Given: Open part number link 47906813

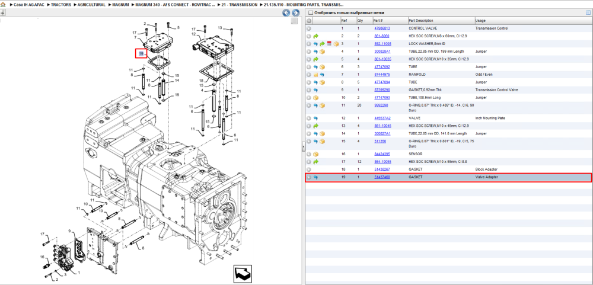Looking at the screenshot, I should (382, 28).
